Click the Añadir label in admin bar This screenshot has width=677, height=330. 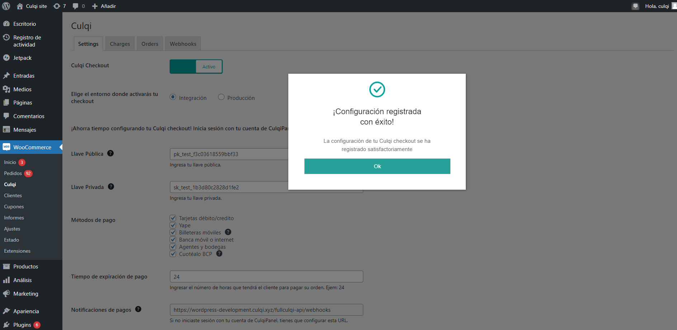pos(108,6)
